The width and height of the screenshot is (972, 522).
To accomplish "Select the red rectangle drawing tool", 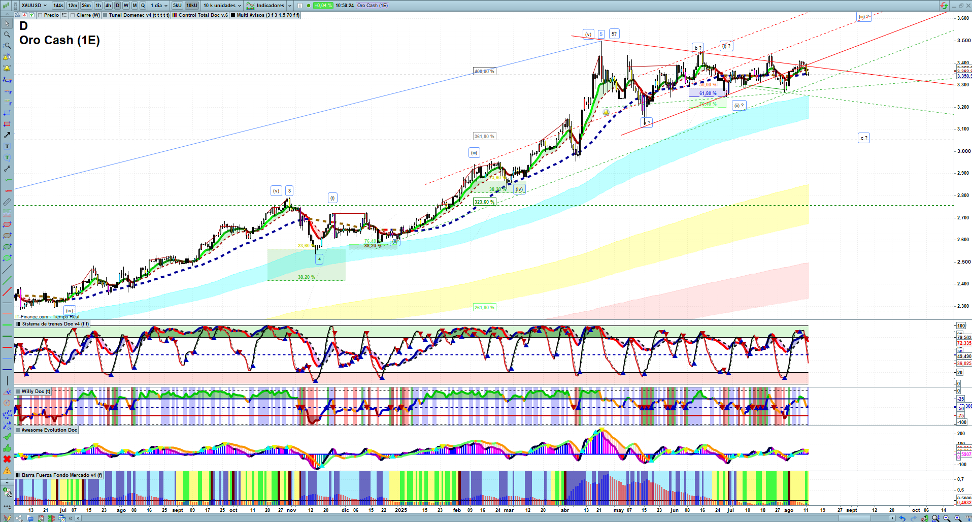I will tap(7, 124).
